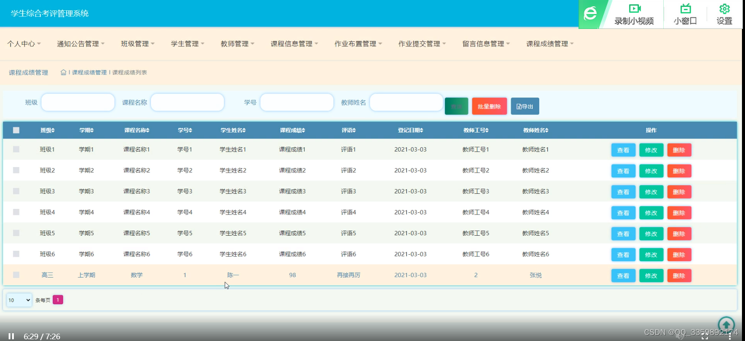Viewport: 745px width, 341px height.
Task: Sort by 教师工号 column header
Action: (476, 130)
